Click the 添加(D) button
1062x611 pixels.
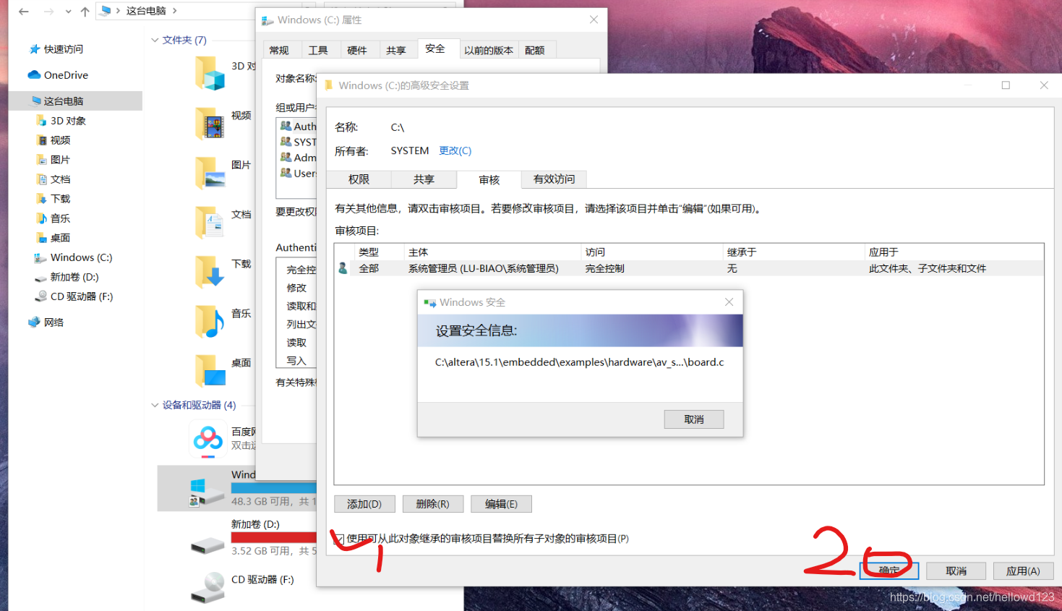(364, 503)
